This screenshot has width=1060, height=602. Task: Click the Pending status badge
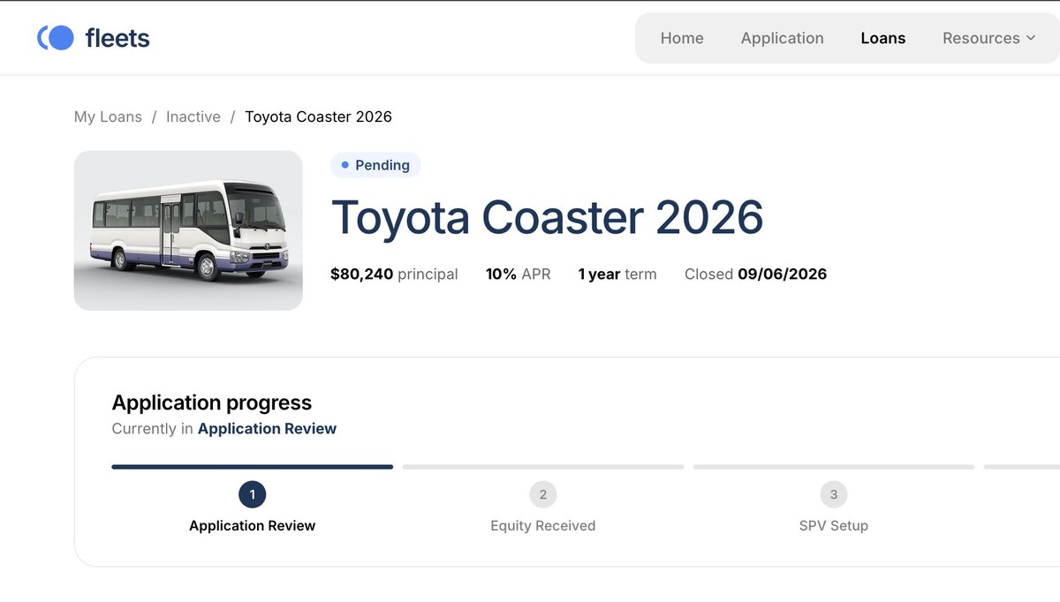tap(375, 165)
